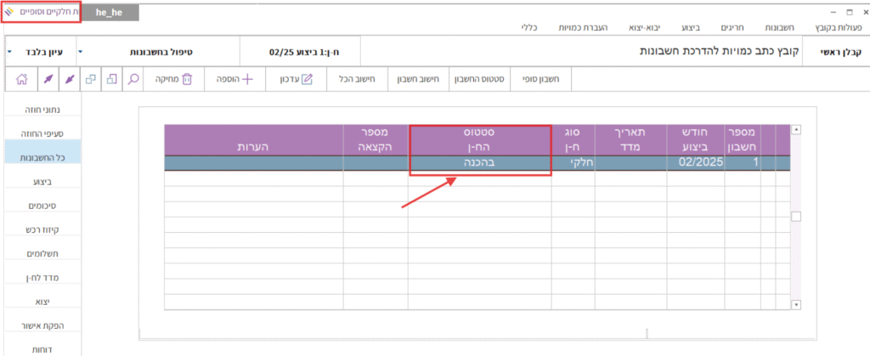Click the pencil edit icon for עדכון

point(308,79)
